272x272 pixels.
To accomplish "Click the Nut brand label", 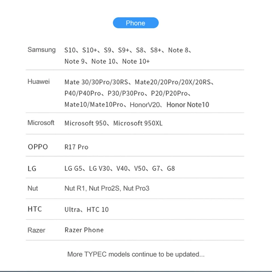I will pyautogui.click(x=33, y=188).
